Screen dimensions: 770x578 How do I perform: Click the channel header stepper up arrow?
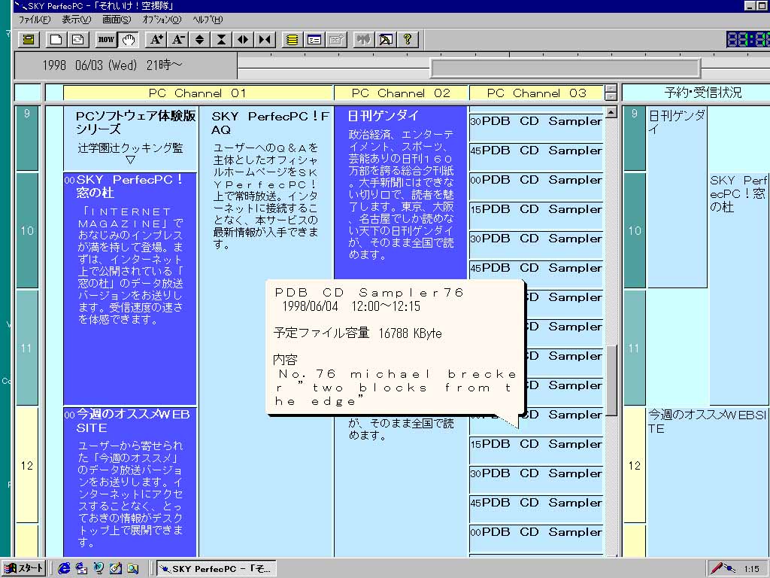click(x=611, y=89)
